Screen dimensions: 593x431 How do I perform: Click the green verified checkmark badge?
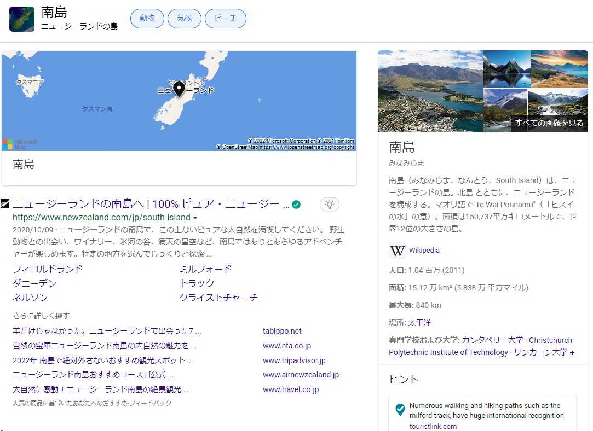[296, 205]
